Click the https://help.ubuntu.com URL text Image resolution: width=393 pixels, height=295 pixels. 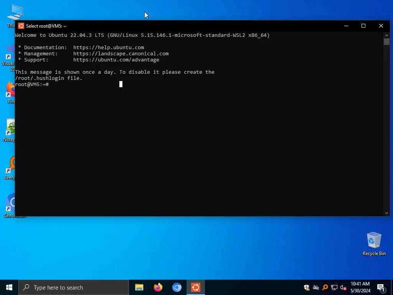(x=109, y=47)
